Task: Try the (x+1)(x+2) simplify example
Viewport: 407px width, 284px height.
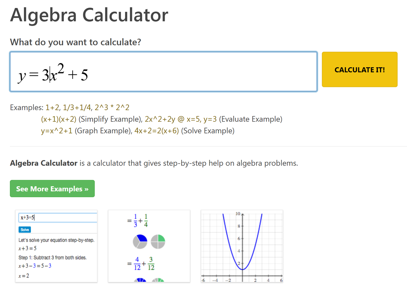Action: pos(59,119)
